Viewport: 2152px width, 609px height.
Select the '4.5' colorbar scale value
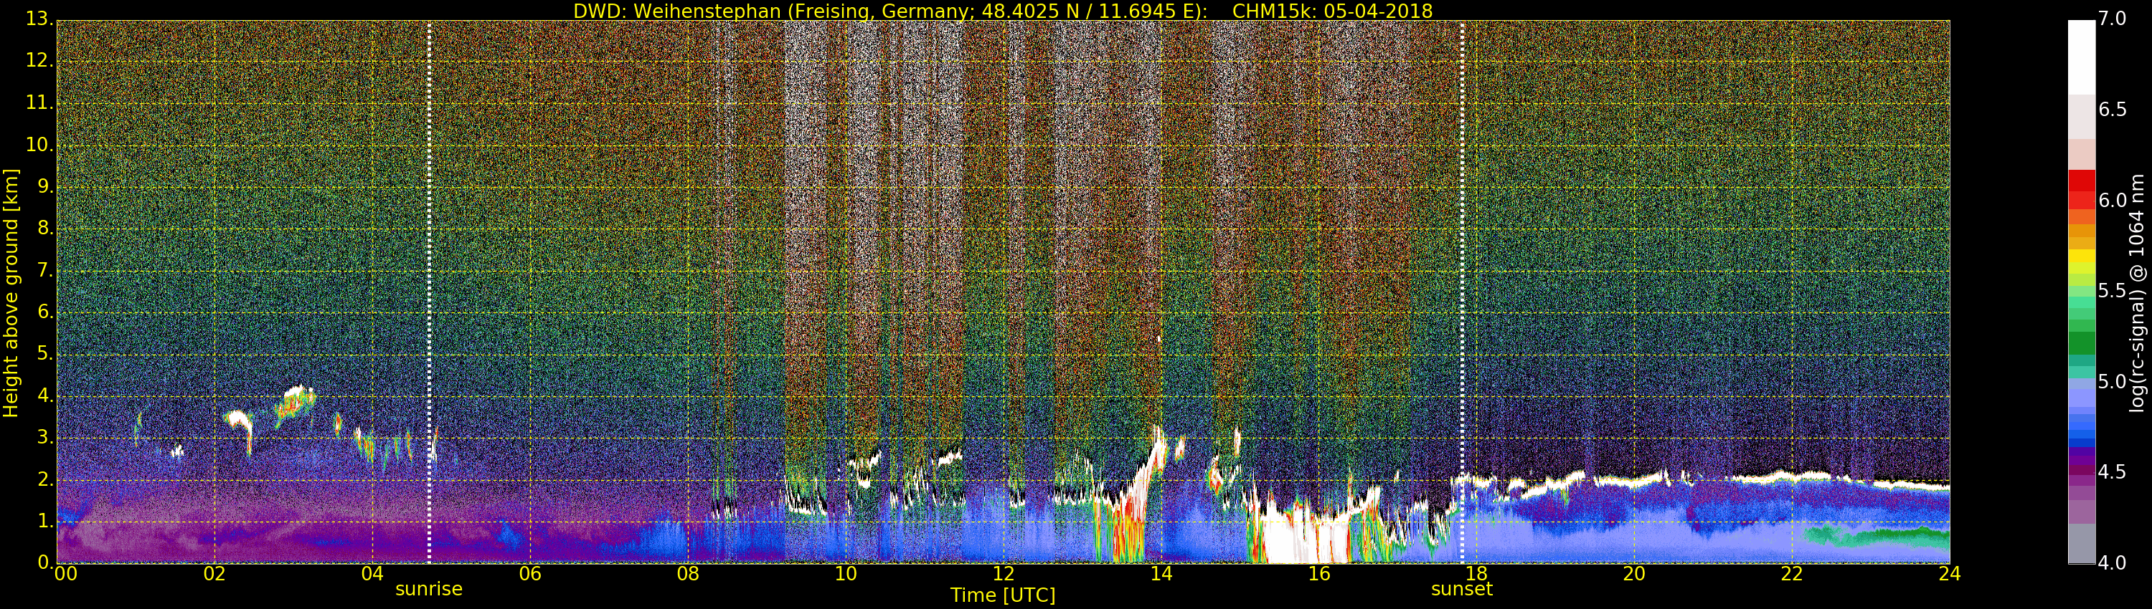[x=2112, y=472]
